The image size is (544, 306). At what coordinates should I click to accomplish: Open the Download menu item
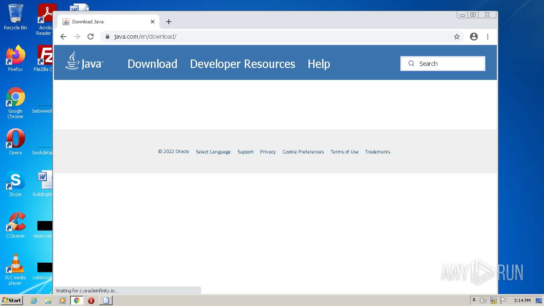click(152, 64)
